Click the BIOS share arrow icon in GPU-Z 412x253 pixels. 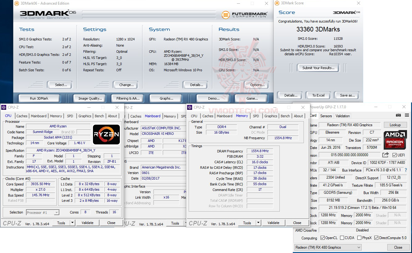(x=385, y=155)
